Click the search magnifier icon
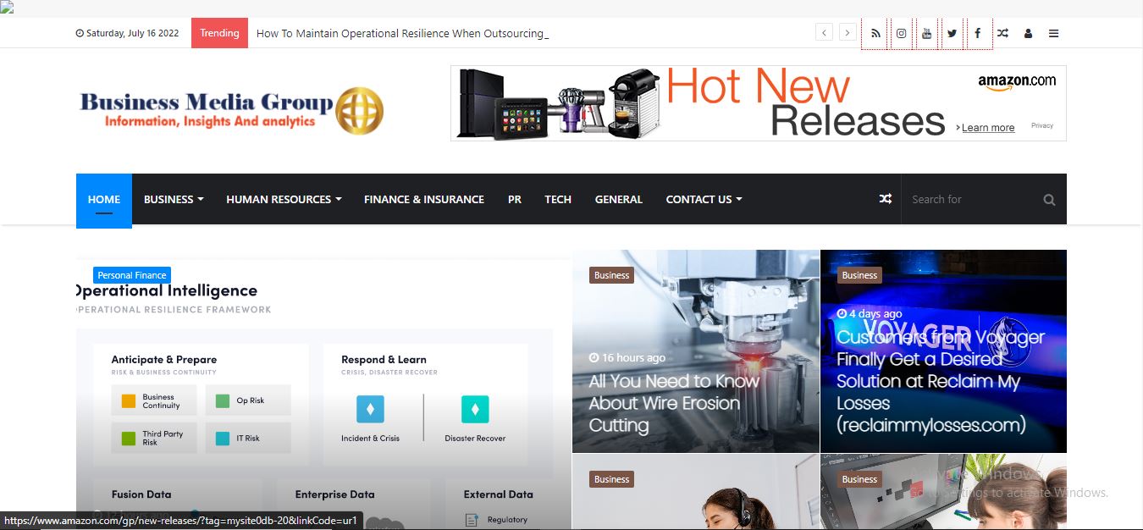Viewport: 1143px width, 530px height. [x=1049, y=200]
